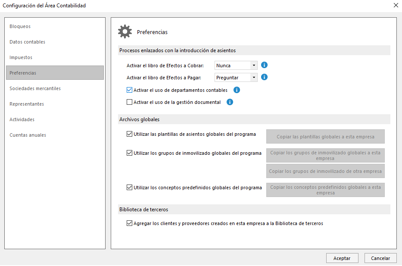Uncheck conceptos predefinidos globales option

tap(129, 188)
